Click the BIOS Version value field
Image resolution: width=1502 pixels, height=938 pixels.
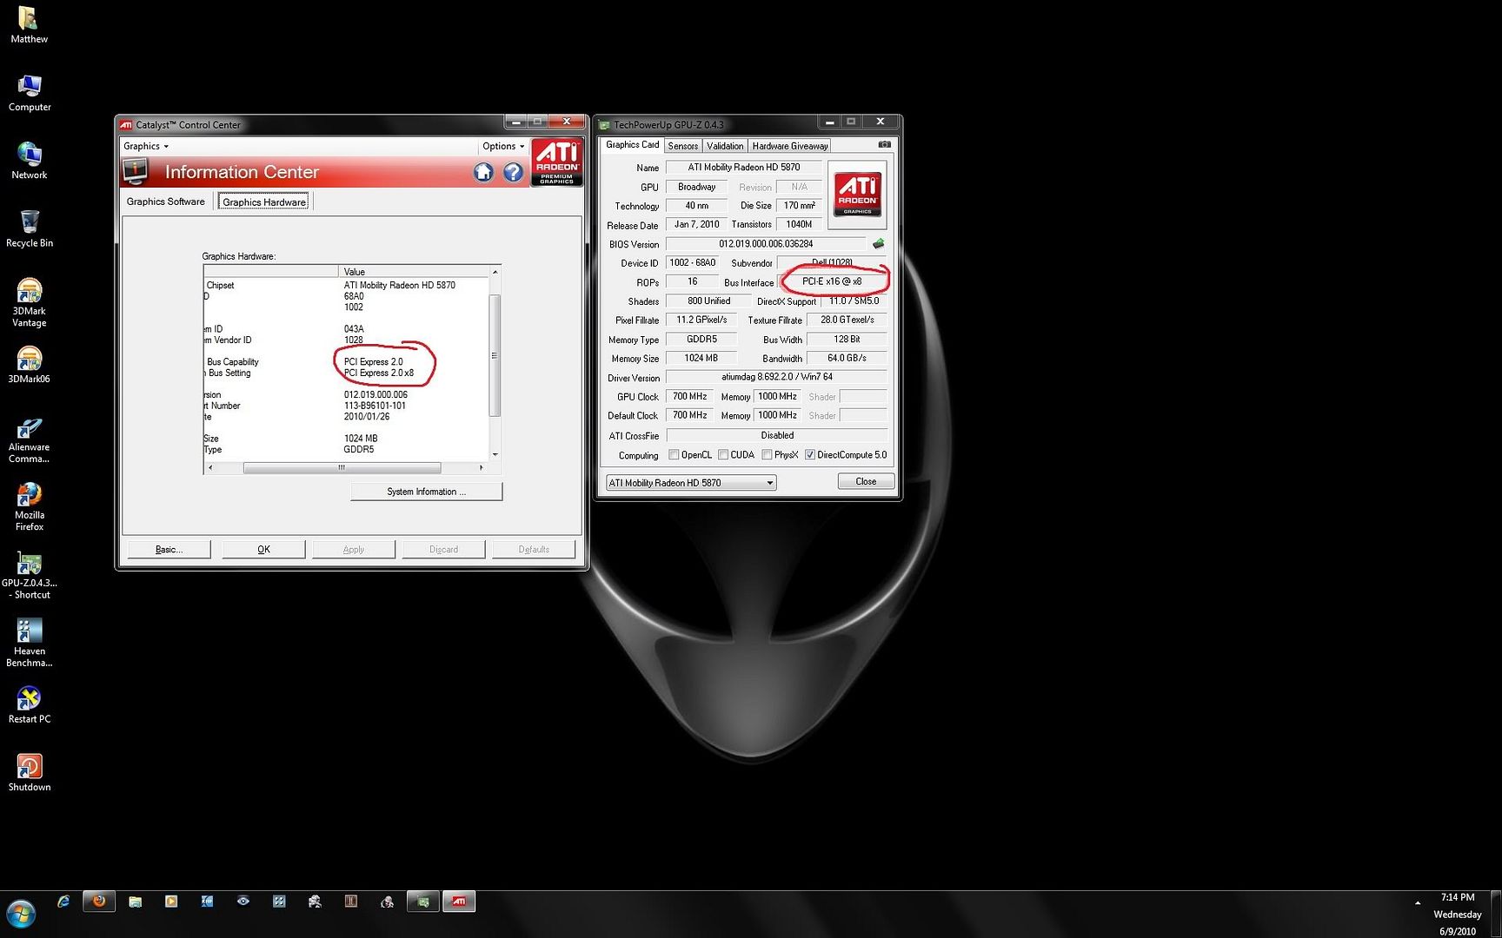(x=766, y=244)
